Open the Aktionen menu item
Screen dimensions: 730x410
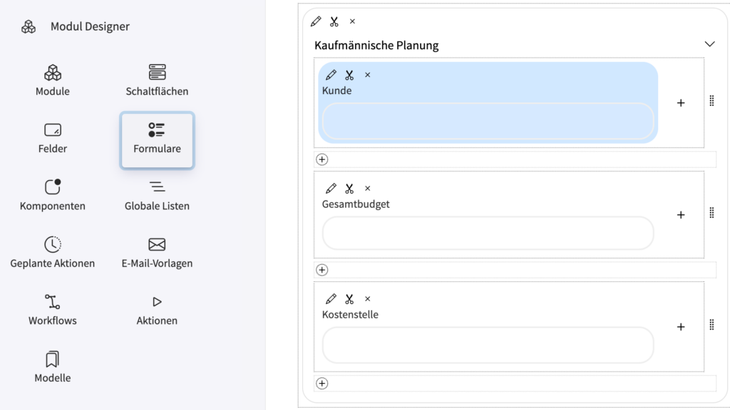click(157, 310)
